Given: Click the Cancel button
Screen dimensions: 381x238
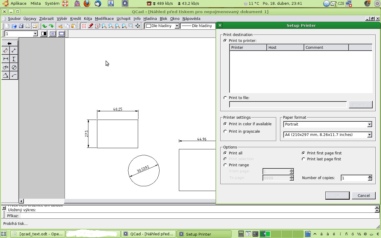Looking at the screenshot, I should point(363,195).
